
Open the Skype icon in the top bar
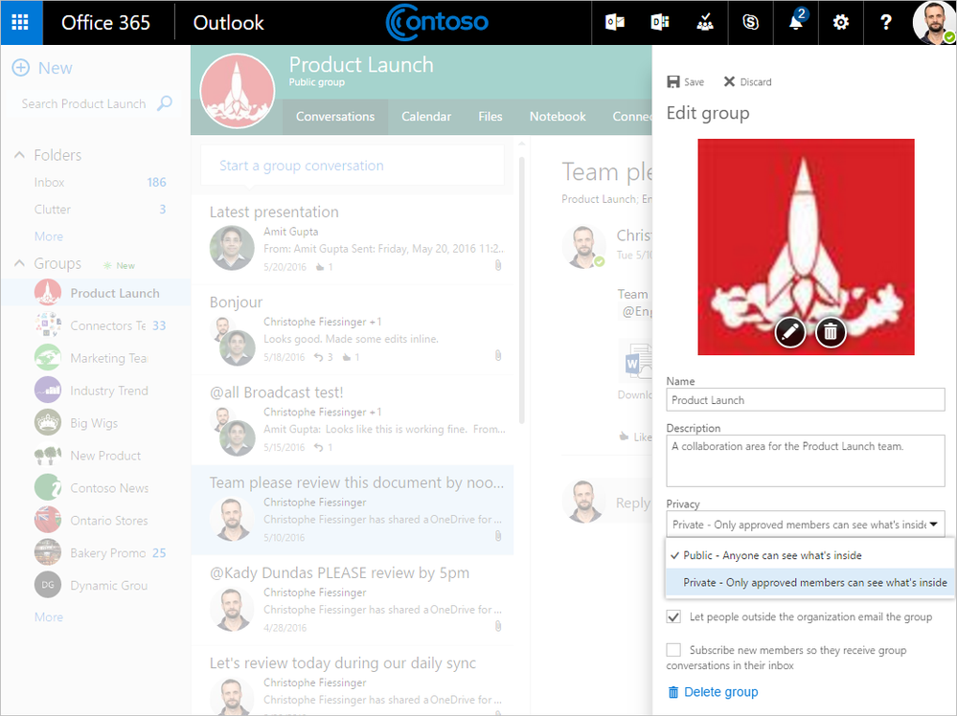(x=750, y=23)
